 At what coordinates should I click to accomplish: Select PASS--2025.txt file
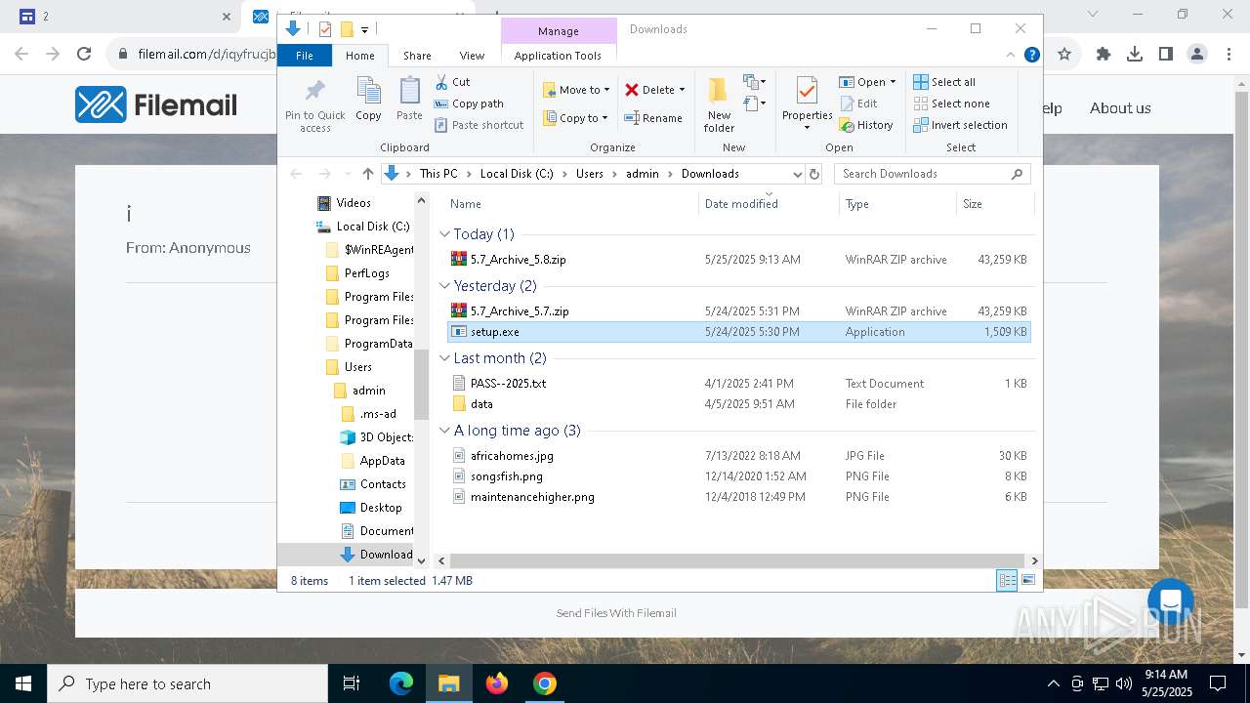(738, 384)
